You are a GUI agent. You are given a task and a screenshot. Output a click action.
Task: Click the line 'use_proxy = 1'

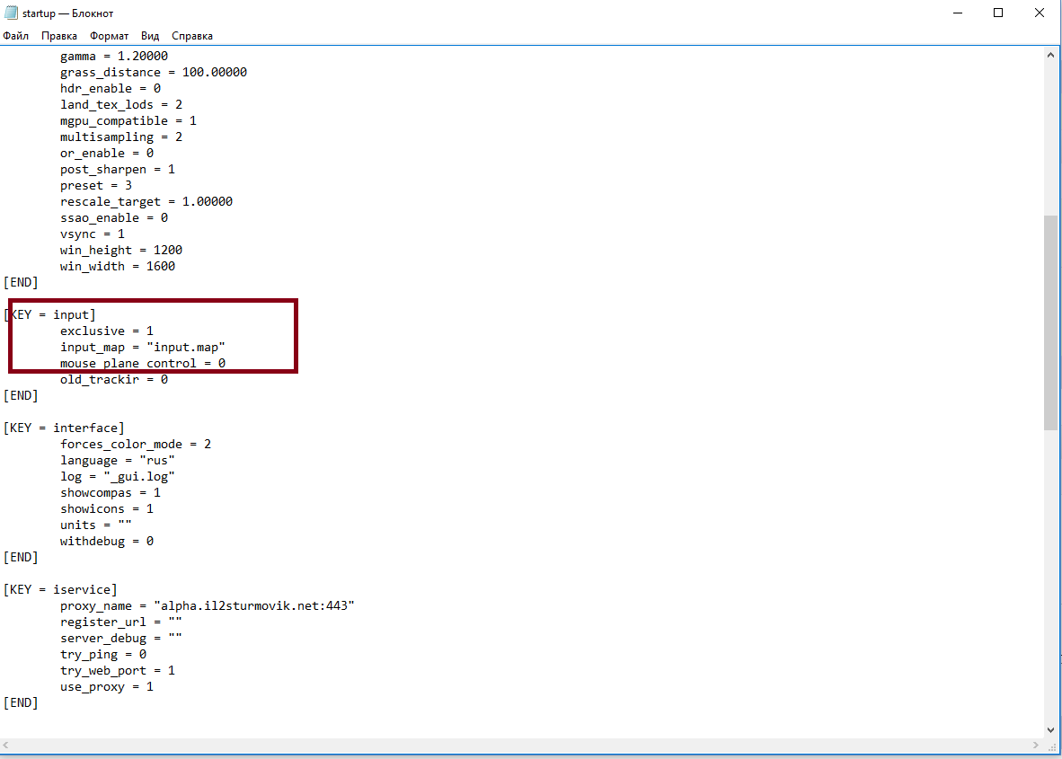pyautogui.click(x=107, y=687)
